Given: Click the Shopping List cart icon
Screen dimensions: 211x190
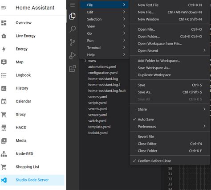Looking at the screenshot, I should click(4, 167).
